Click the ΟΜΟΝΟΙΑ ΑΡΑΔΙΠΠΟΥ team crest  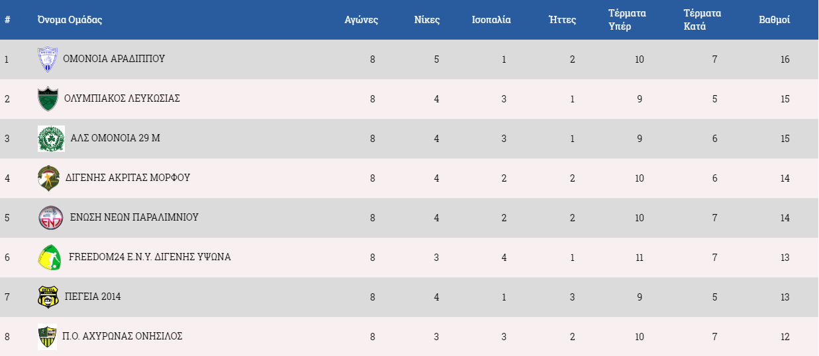pyautogui.click(x=48, y=59)
